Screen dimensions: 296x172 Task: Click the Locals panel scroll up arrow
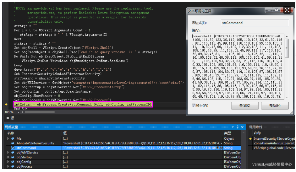pyautogui.click(x=244, y=133)
